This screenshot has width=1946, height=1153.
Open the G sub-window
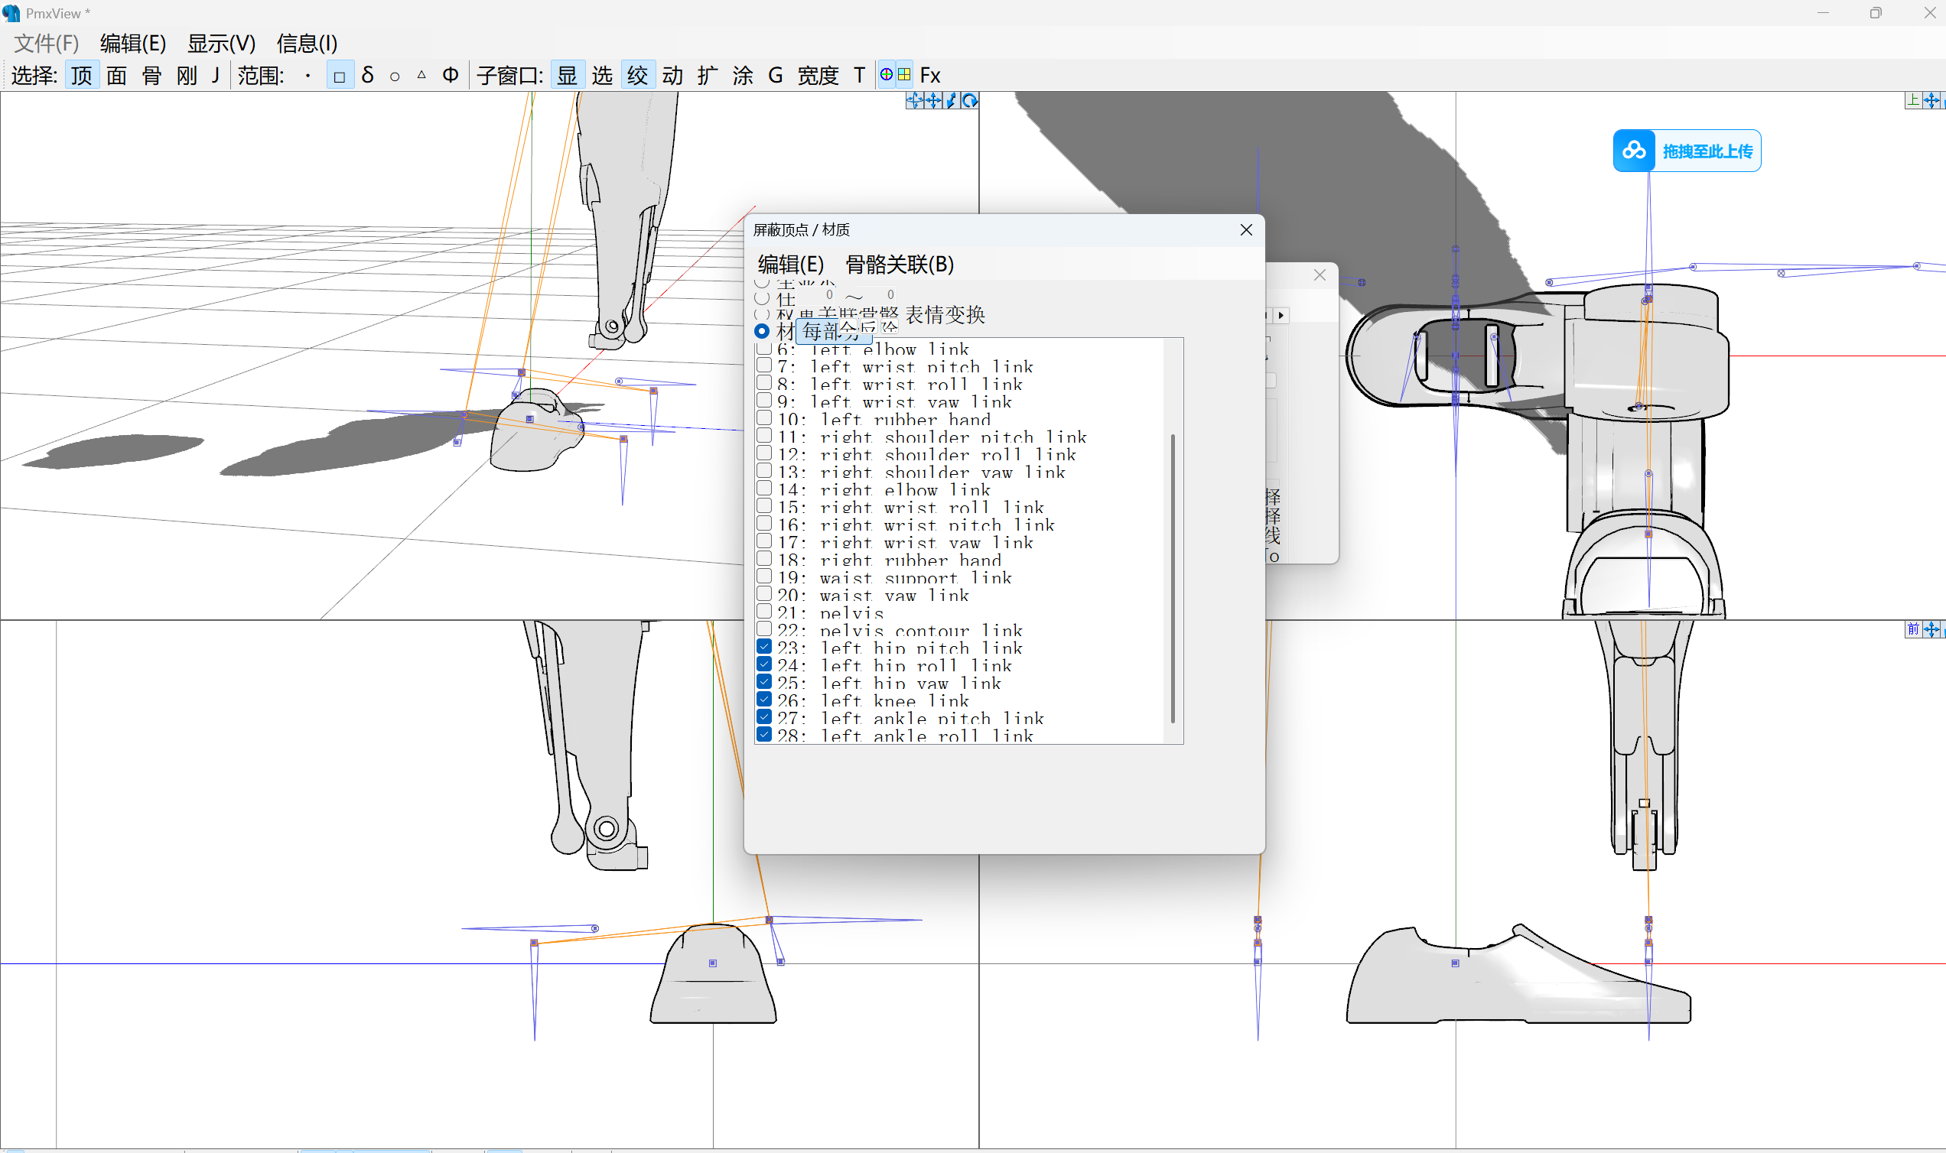775,76
